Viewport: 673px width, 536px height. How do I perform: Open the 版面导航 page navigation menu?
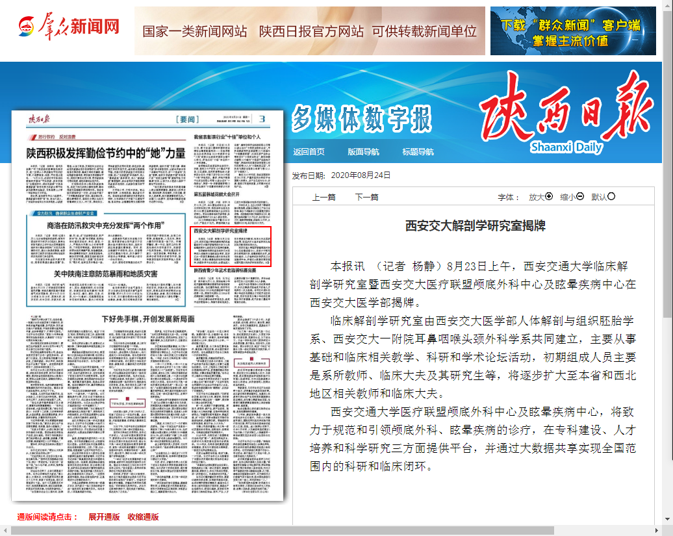pos(363,152)
